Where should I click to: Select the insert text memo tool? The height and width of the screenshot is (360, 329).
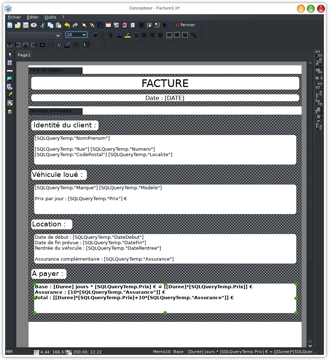click(x=10, y=63)
